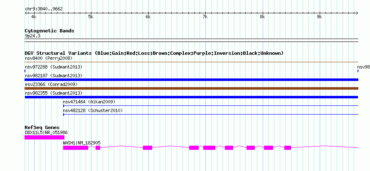Select the nsv982187 (Sudmant2013) label
The width and height of the screenshot is (370, 171).
coord(54,76)
